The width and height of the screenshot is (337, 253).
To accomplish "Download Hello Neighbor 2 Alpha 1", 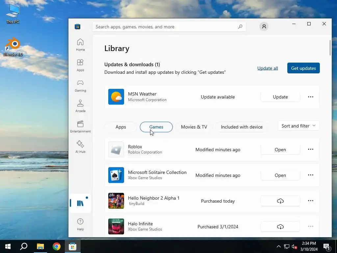I will (x=280, y=201).
